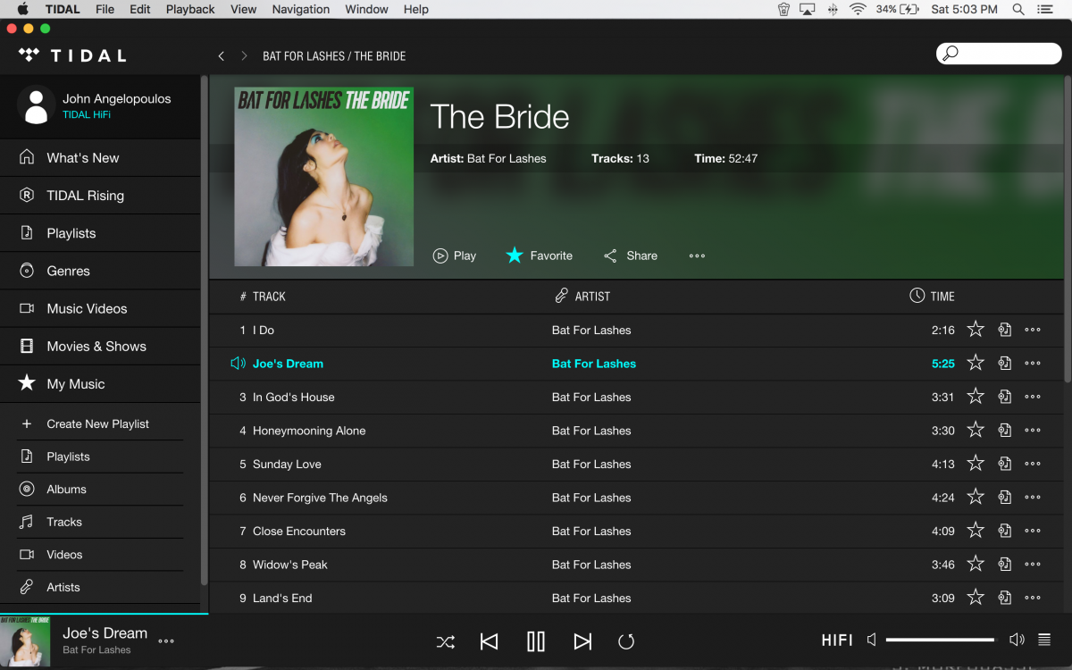Open the play queue list icon
The height and width of the screenshot is (670, 1072).
click(x=1044, y=640)
